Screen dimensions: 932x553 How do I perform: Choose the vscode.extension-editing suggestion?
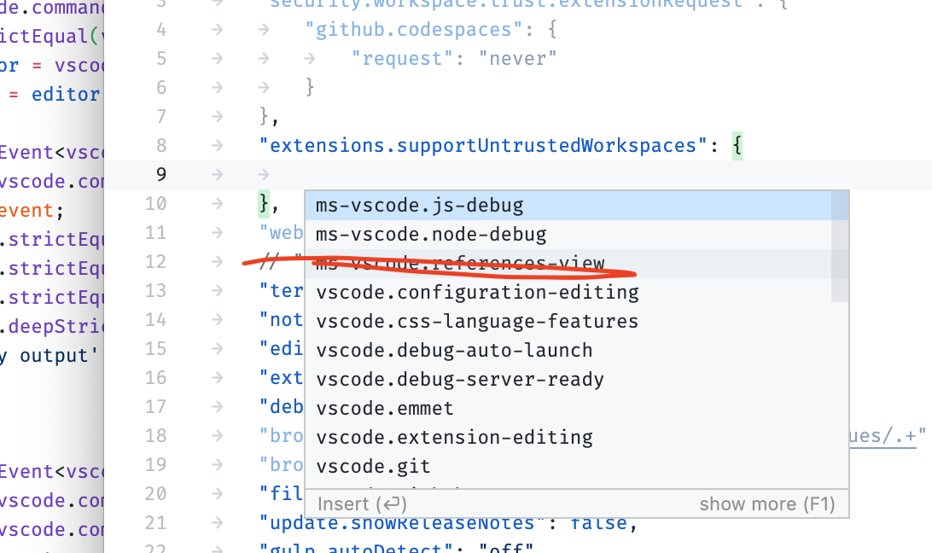click(x=454, y=437)
